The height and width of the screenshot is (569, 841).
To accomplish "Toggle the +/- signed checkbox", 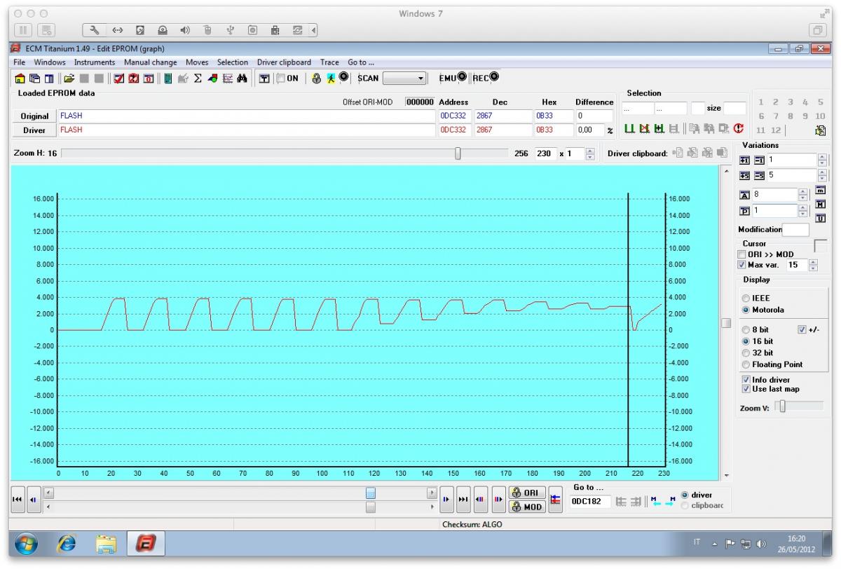I will [x=802, y=329].
